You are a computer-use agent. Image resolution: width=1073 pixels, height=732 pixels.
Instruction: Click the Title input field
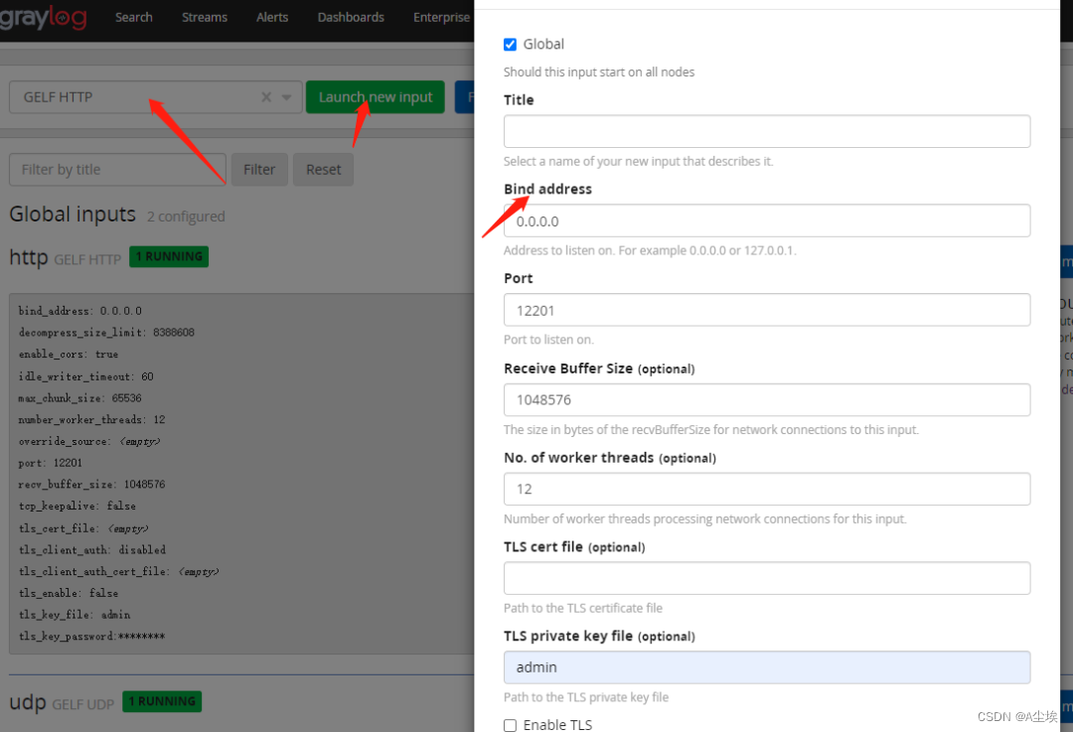point(766,131)
